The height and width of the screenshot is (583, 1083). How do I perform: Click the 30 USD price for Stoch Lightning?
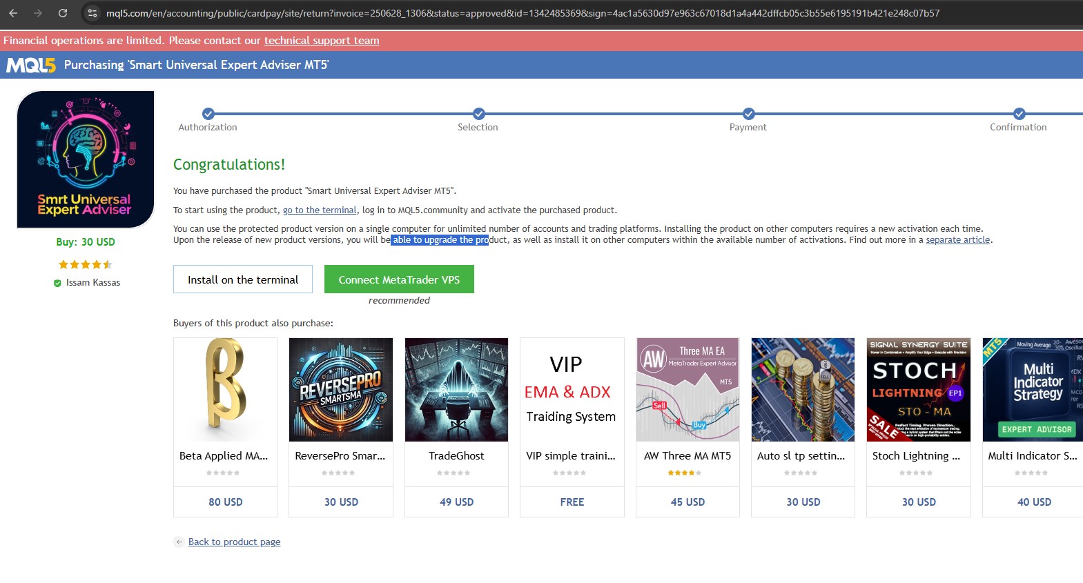click(919, 502)
